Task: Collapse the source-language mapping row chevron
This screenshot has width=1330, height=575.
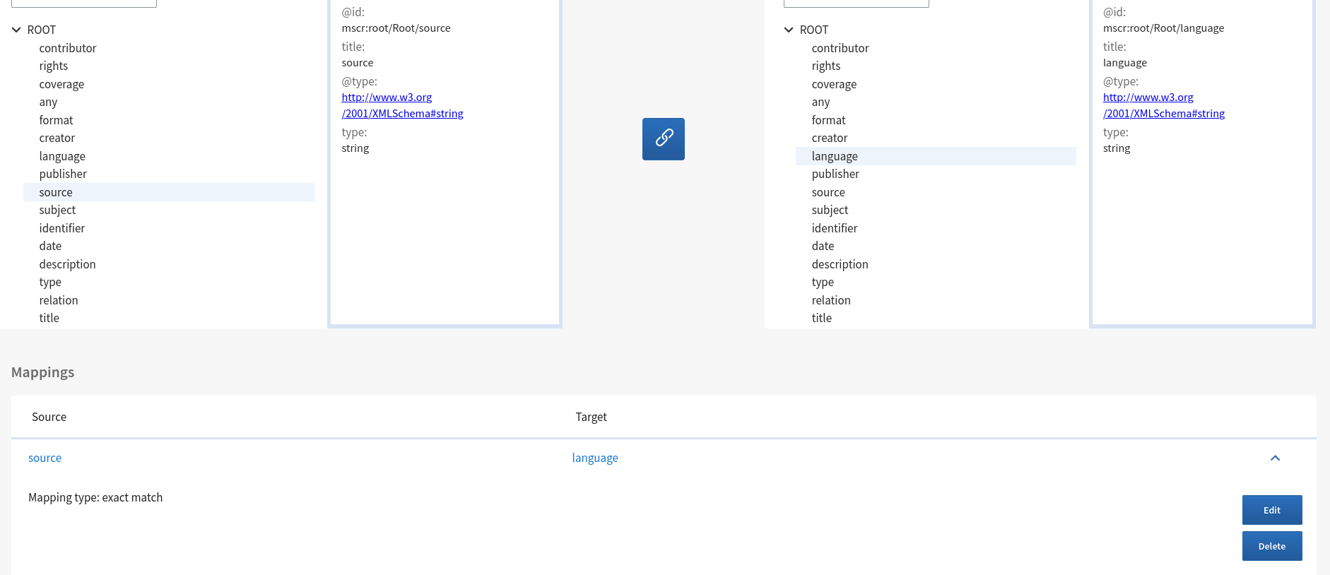Action: pyautogui.click(x=1275, y=458)
